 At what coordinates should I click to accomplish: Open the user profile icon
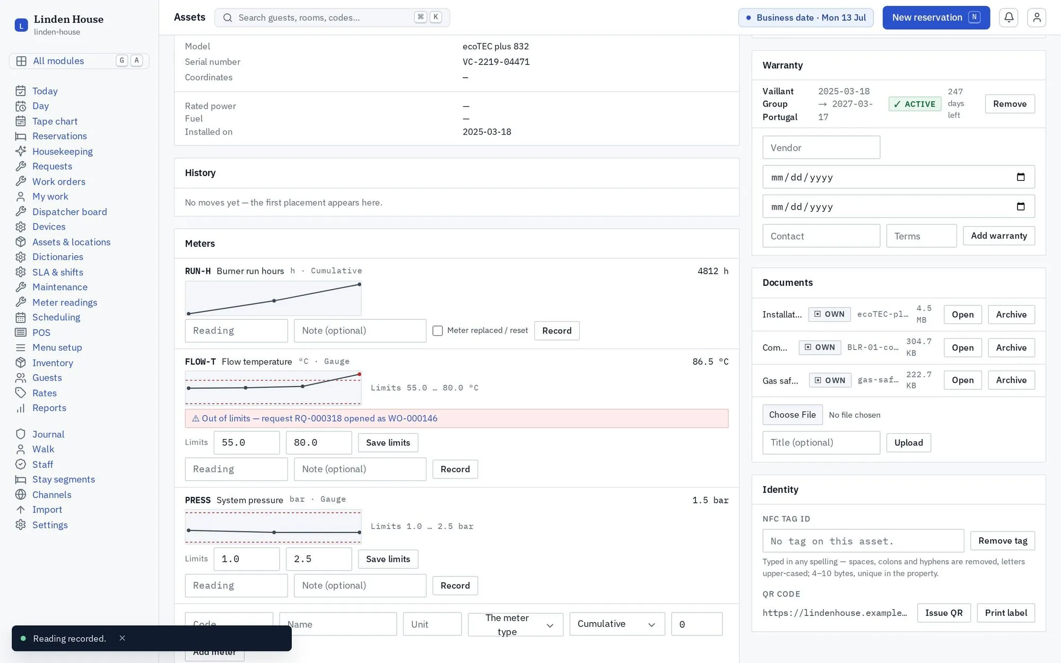[1037, 18]
